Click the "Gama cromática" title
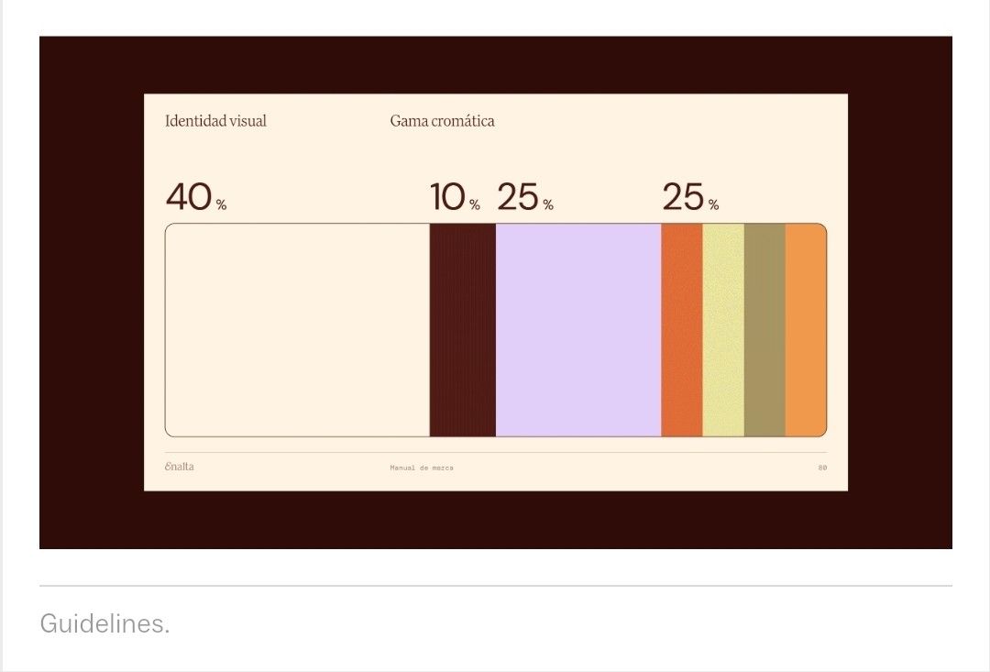 [442, 121]
